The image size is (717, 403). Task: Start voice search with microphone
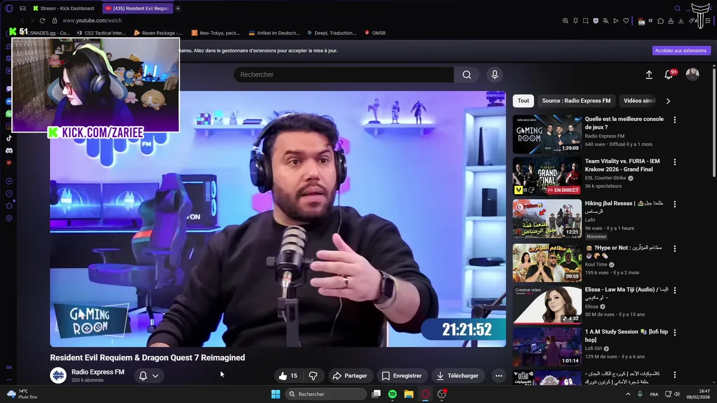[x=495, y=74]
